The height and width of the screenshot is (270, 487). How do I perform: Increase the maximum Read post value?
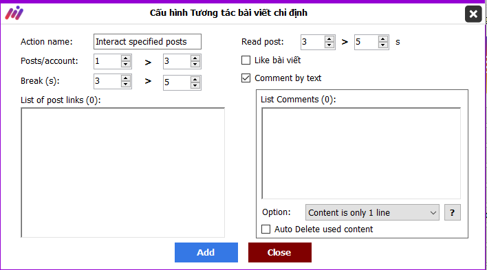[383, 39]
